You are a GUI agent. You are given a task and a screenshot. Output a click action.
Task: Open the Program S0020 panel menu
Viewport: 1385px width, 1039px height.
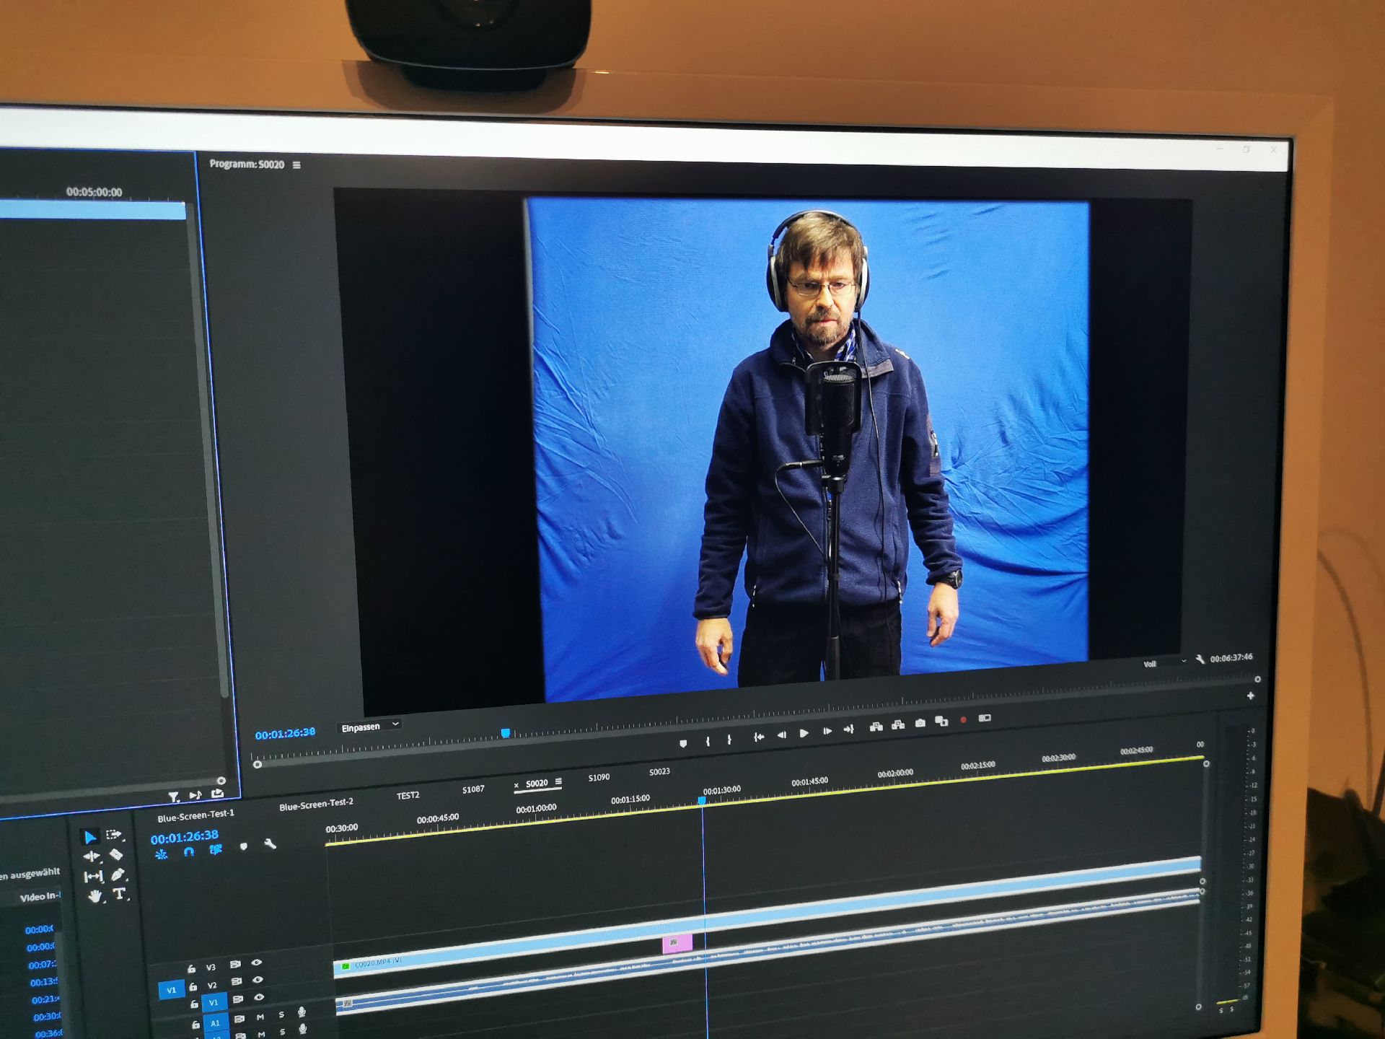click(296, 165)
